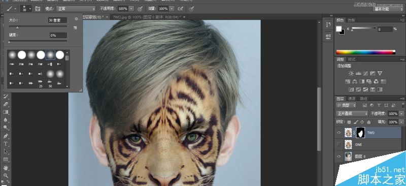Switch to the TWO.jpg document tab
The width and height of the screenshot is (406, 186).
(x=147, y=17)
